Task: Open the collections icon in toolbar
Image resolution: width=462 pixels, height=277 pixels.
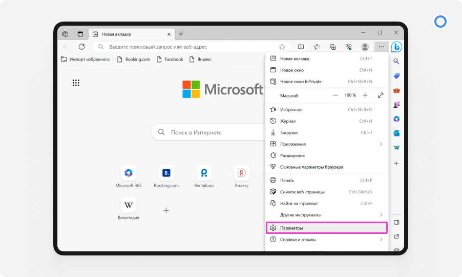Action: 332,47
